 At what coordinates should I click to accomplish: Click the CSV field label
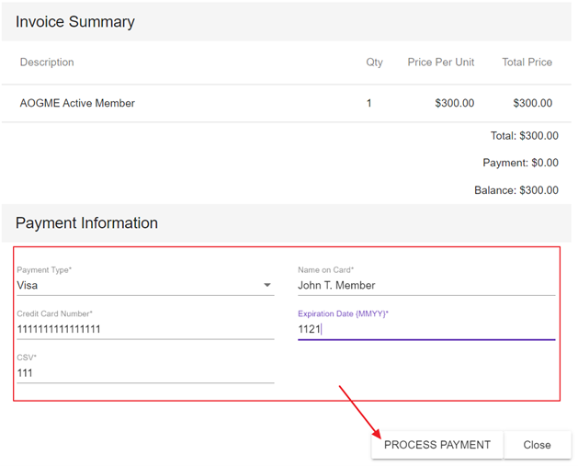pyautogui.click(x=27, y=358)
